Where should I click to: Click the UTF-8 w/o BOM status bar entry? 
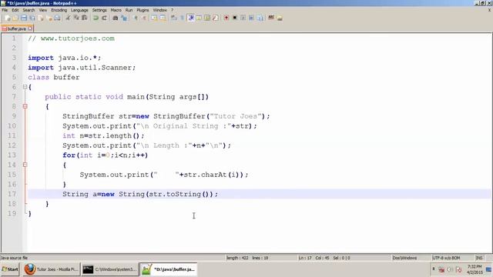click(x=446, y=258)
